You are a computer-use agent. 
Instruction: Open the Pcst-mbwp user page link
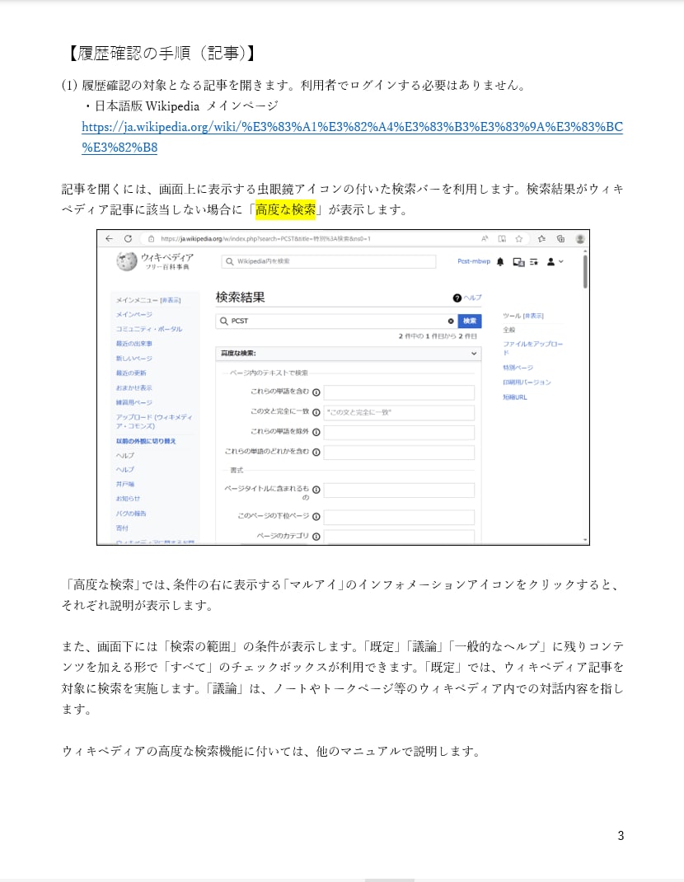[474, 261]
